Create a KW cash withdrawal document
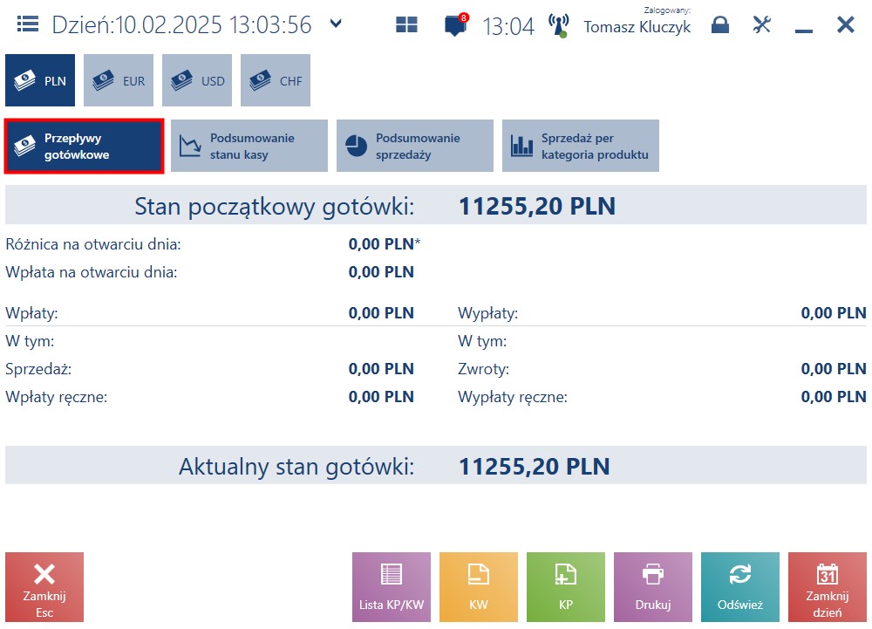The width and height of the screenshot is (872, 629). (479, 587)
